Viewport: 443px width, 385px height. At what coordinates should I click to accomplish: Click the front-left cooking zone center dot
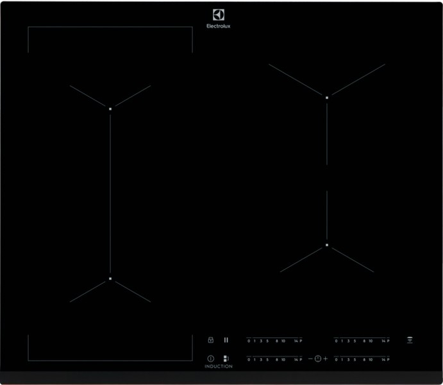(110, 278)
